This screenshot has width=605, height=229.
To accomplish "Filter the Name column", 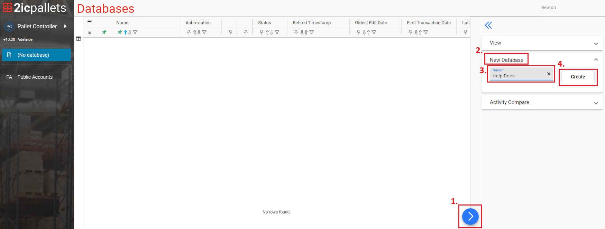I will click(135, 32).
